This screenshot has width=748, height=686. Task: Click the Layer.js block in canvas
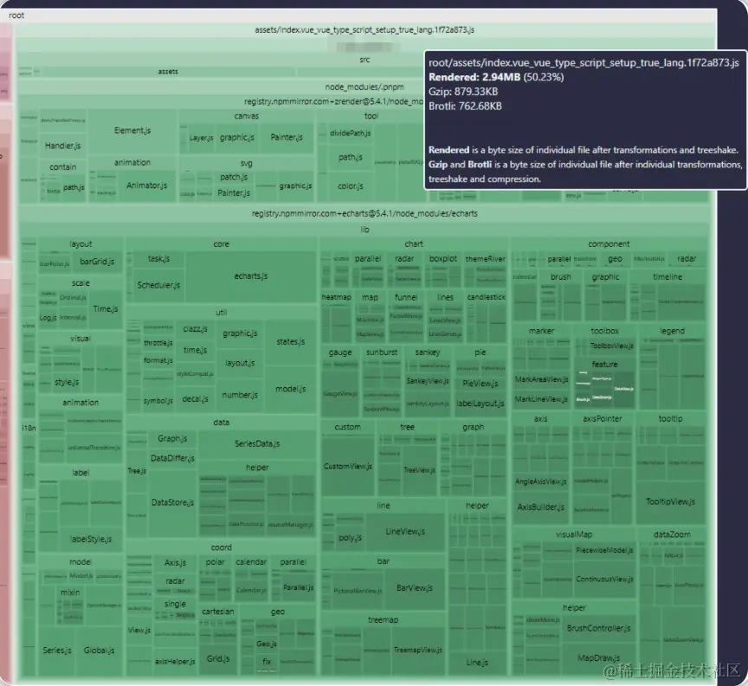pyautogui.click(x=201, y=138)
